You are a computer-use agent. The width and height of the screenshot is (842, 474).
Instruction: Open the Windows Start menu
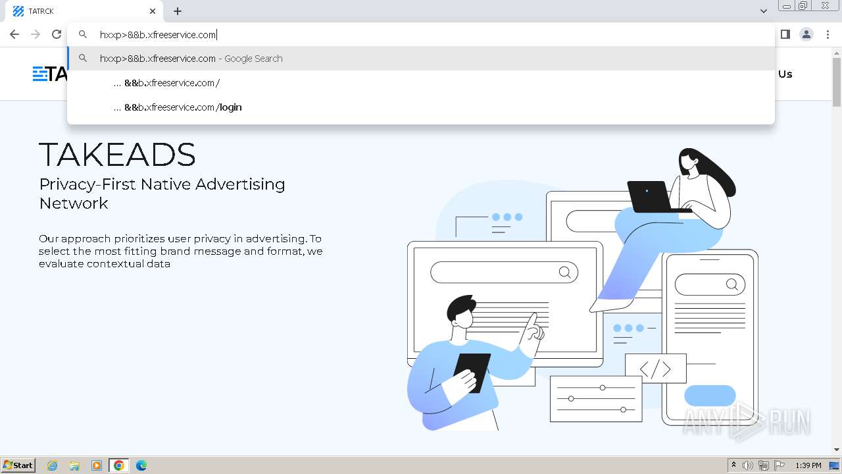coord(18,465)
